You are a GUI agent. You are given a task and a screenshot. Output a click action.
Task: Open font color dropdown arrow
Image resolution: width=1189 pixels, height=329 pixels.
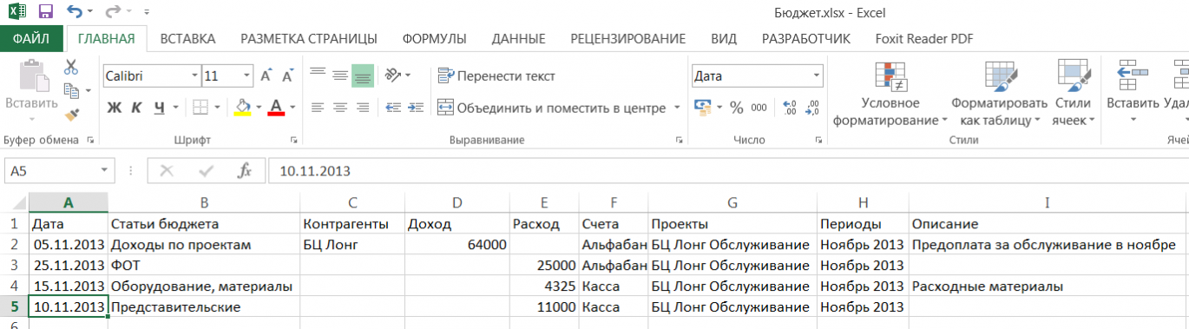292,108
